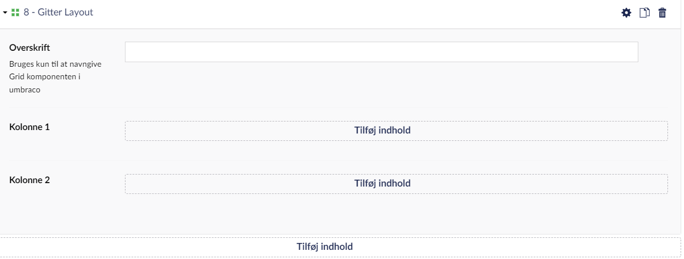Delete the Gitter Layout block
Image resolution: width=684 pixels, height=259 pixels.
tap(662, 13)
